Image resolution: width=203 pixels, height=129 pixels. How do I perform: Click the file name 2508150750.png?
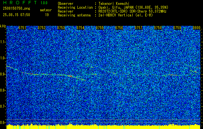(x=16, y=9)
